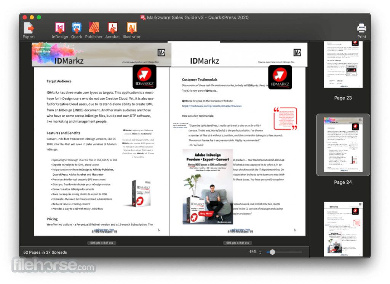Image resolution: width=390 pixels, height=284 pixels.
Task: Click the '52 Pages in 27 Spreads' status text
Action: pos(45,252)
